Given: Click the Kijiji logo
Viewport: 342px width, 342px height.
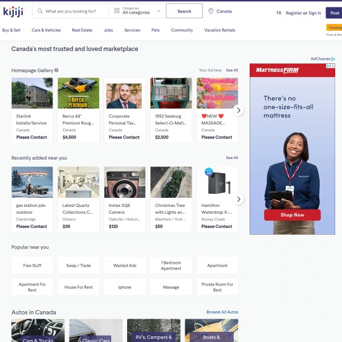Looking at the screenshot, I should click(x=13, y=11).
